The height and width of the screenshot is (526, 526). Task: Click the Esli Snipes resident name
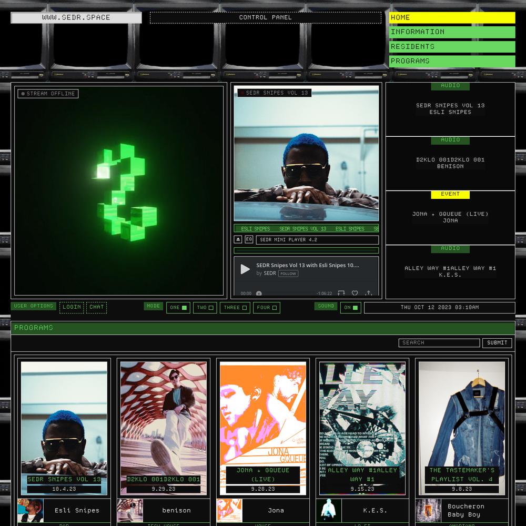pyautogui.click(x=77, y=511)
